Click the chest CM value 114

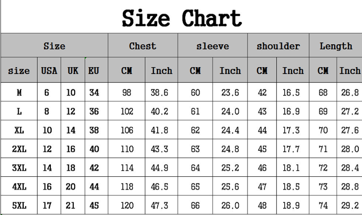tap(126, 168)
